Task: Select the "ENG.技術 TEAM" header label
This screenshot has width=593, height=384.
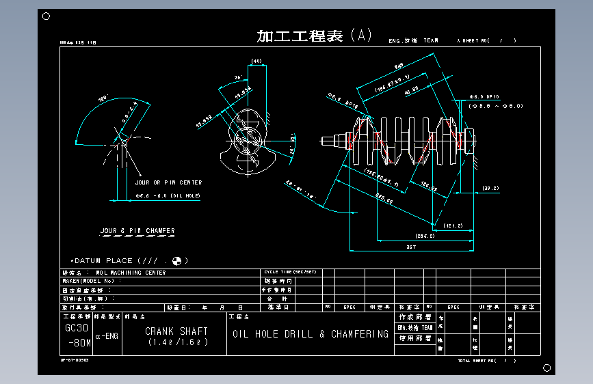Action: coord(413,40)
